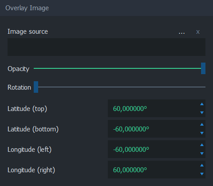Viewport: 213px width, 186px height.
Task: Decrease Latitude (bottom) with down arrow
Action: point(202,133)
